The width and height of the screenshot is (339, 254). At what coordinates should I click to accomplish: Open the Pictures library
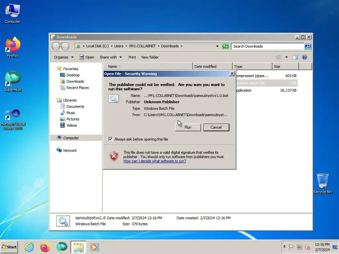pyautogui.click(x=73, y=119)
